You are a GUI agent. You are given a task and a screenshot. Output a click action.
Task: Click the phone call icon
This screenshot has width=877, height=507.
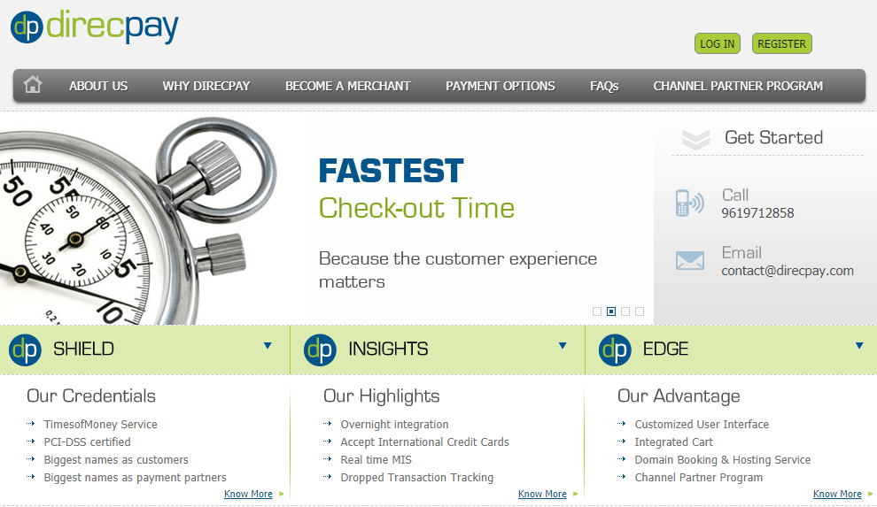point(689,204)
